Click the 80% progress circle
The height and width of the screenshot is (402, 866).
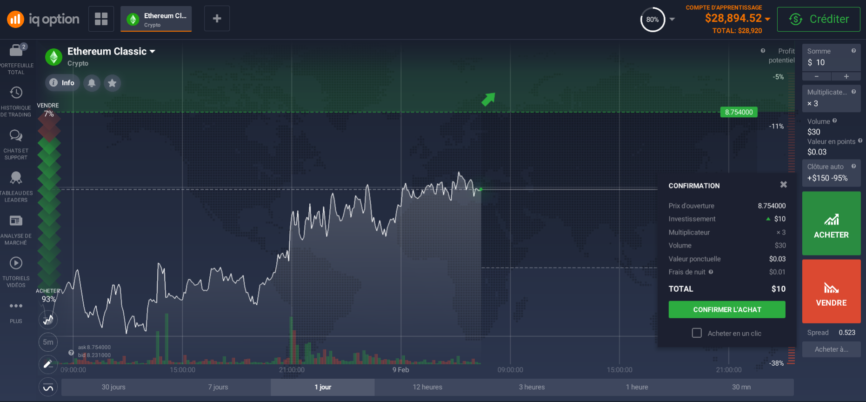coord(653,20)
